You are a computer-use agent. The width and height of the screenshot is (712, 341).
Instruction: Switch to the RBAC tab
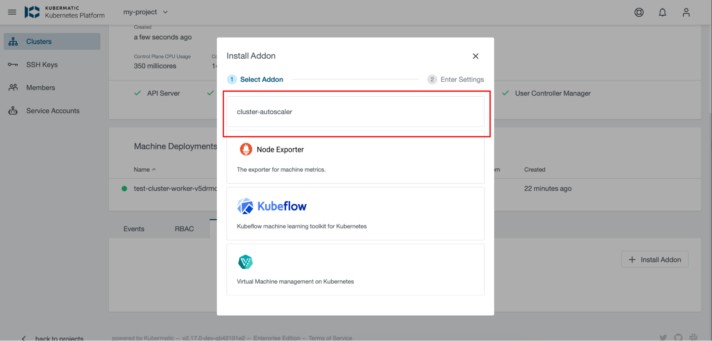[184, 229]
